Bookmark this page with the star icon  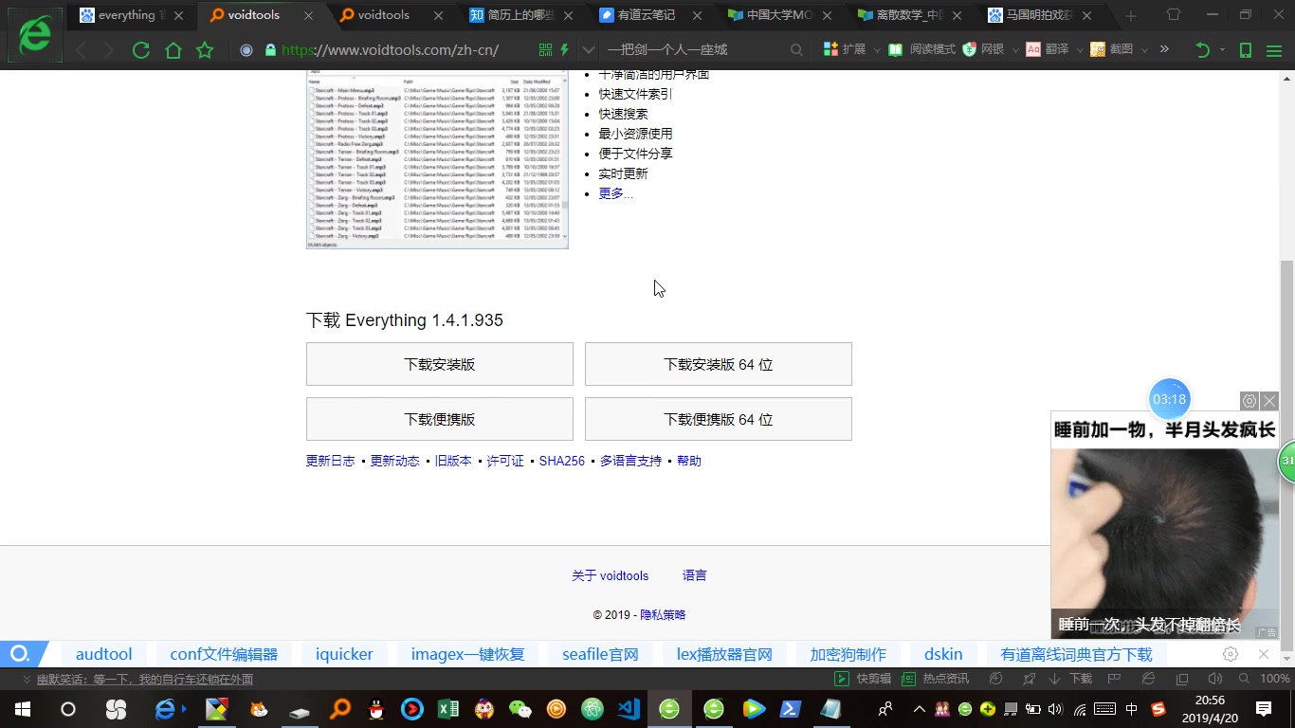click(205, 50)
